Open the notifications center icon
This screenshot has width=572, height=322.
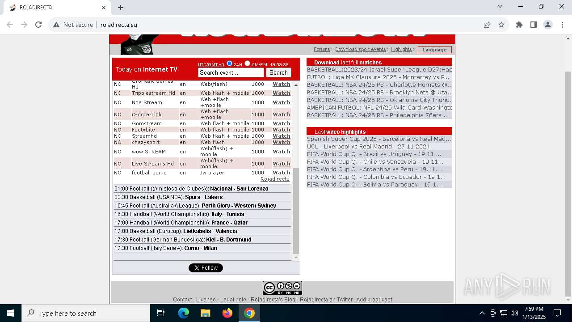coord(557,313)
